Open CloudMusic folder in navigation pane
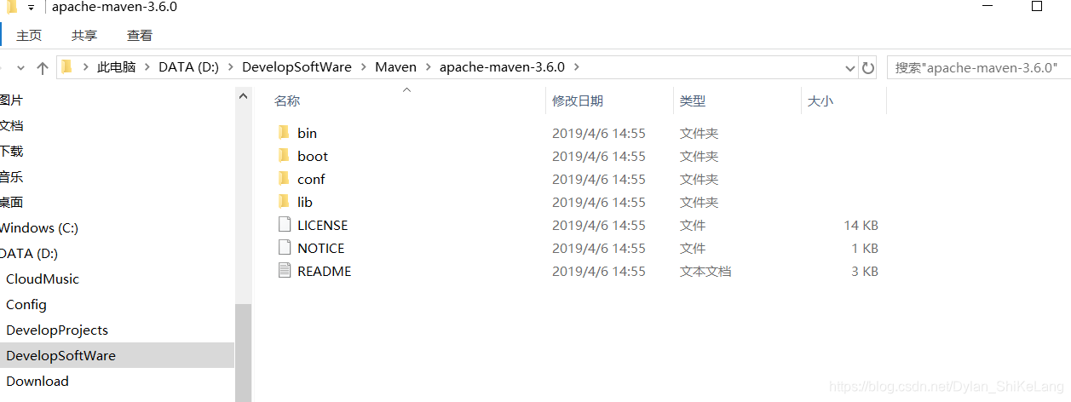This screenshot has height=402, width=1071. coord(43,279)
